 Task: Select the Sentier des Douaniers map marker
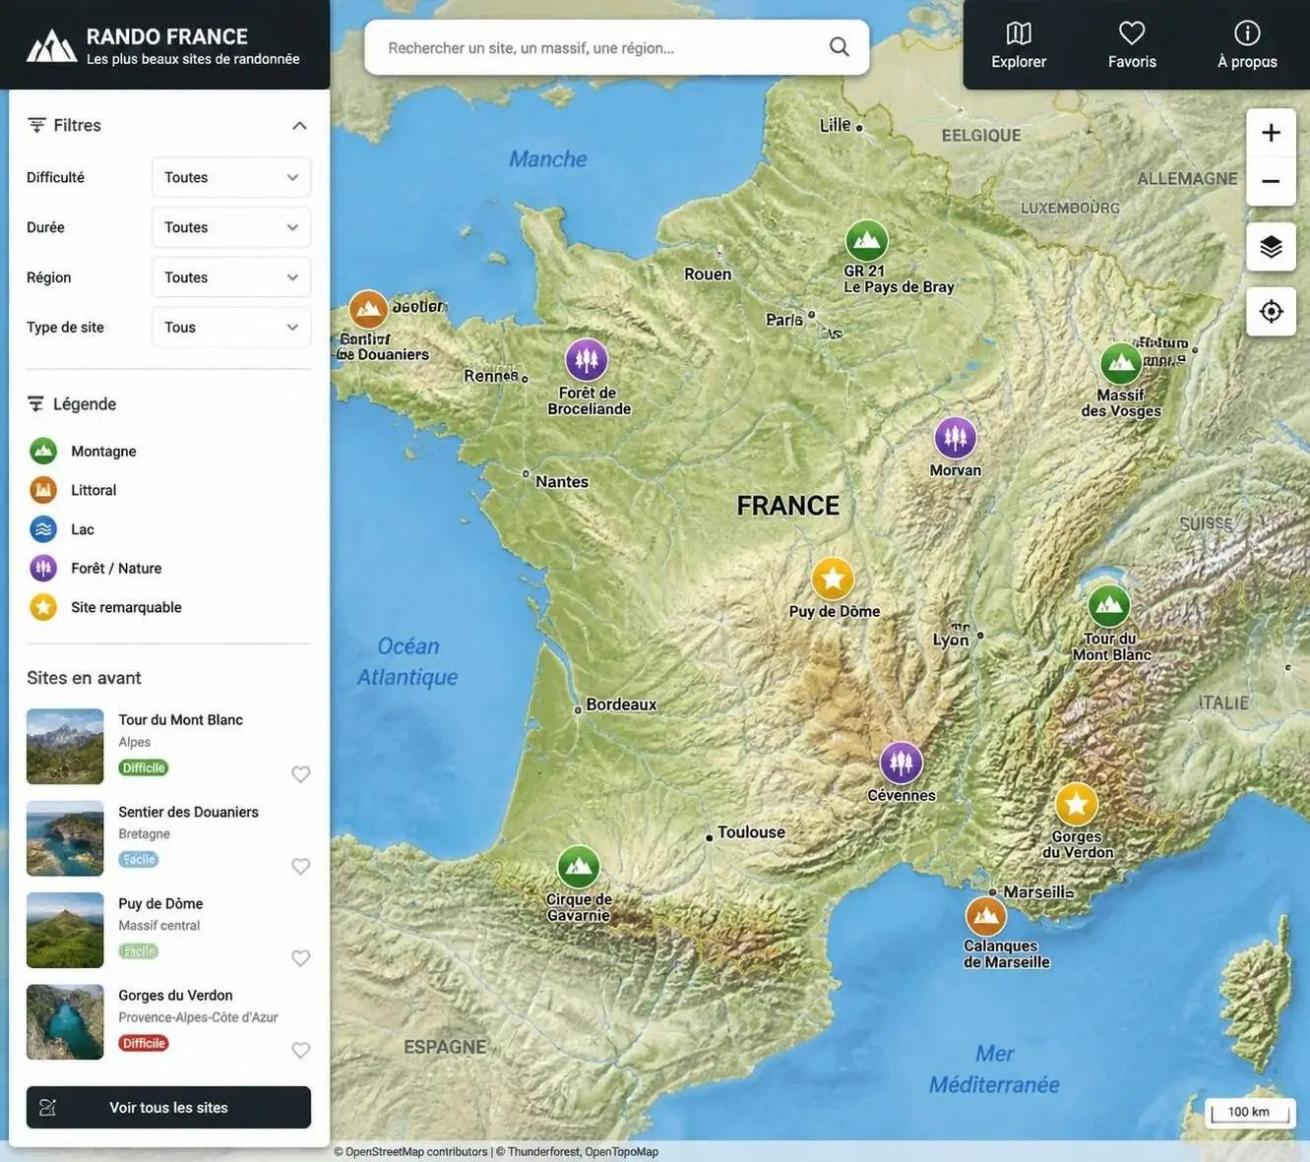[368, 311]
